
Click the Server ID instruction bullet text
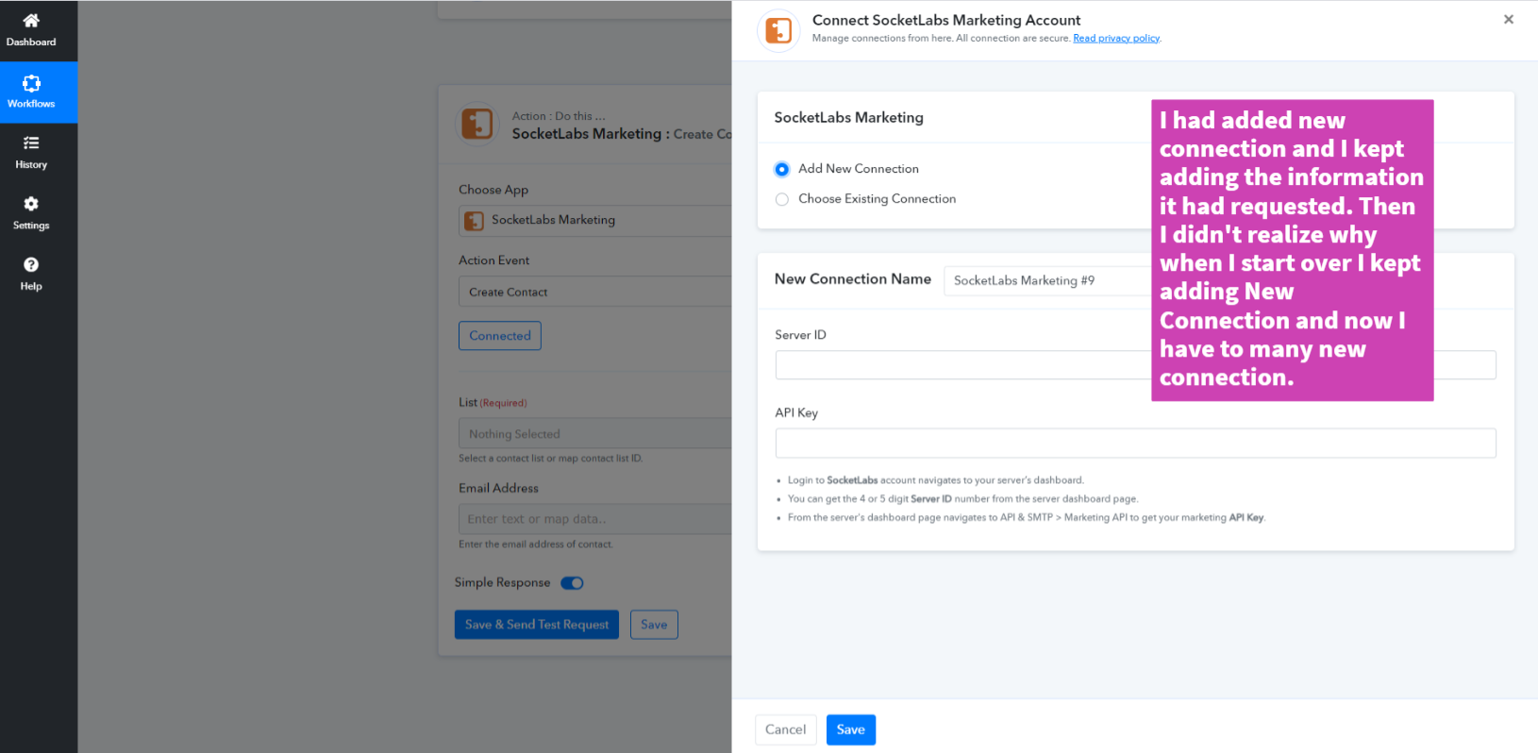point(963,499)
